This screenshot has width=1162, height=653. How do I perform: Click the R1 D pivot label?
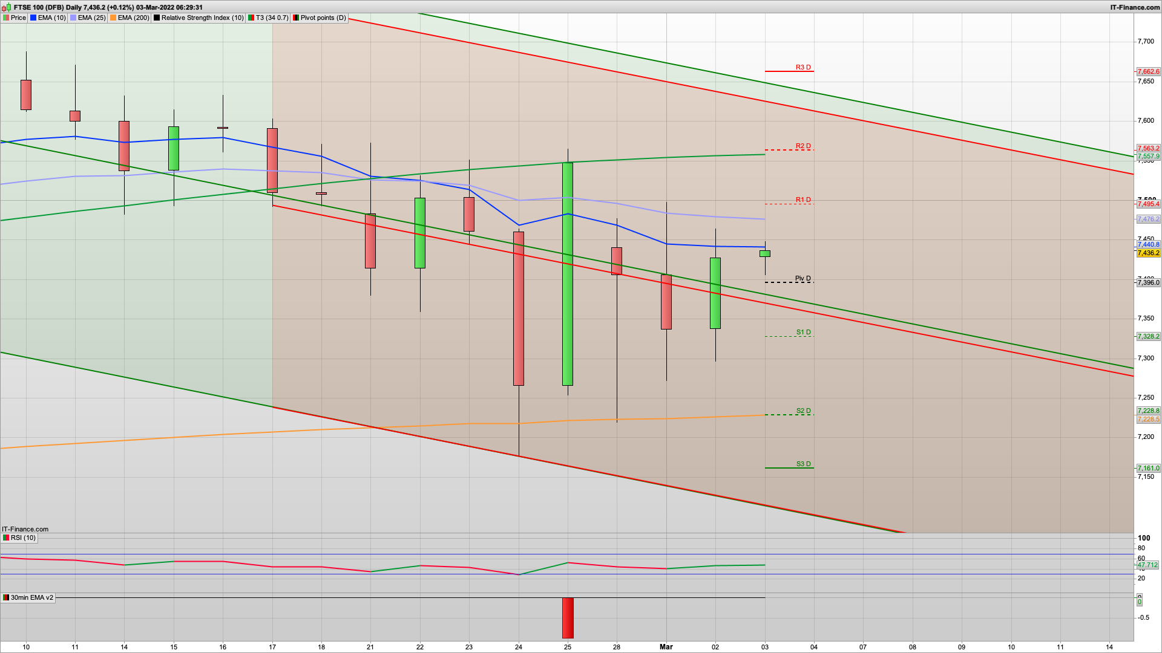click(x=803, y=200)
